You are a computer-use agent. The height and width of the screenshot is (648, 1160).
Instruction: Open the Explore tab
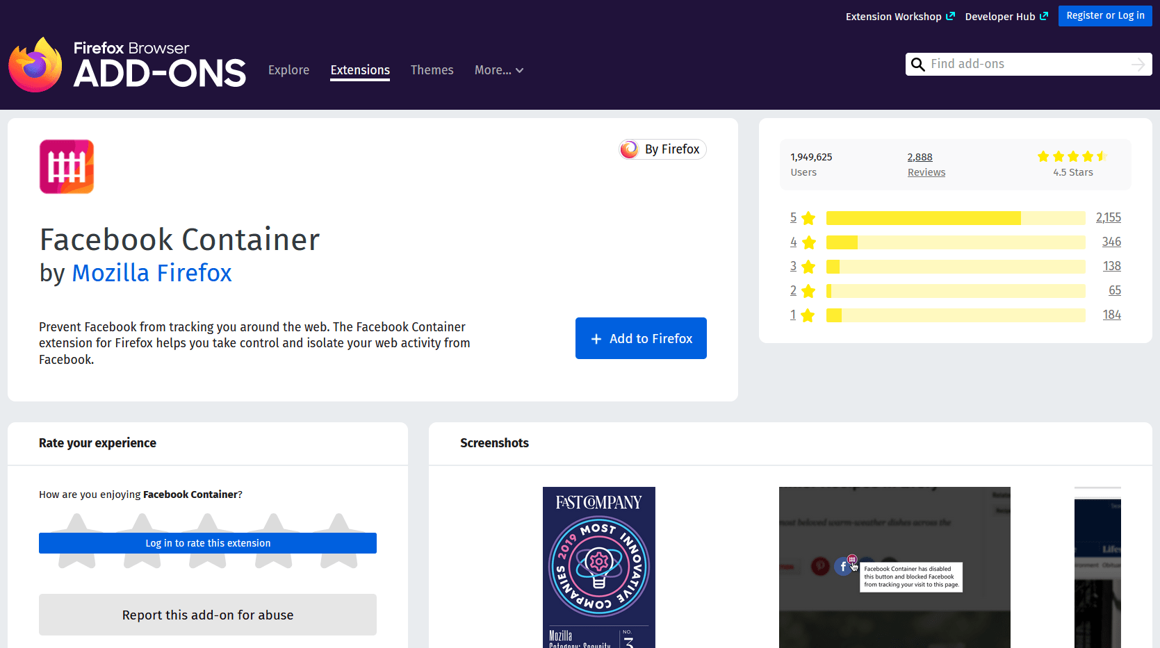pyautogui.click(x=288, y=70)
